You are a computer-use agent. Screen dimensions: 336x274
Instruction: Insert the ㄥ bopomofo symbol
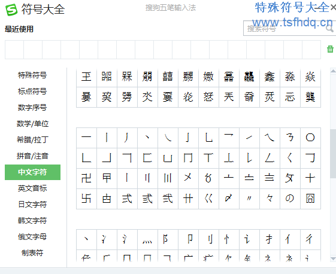(270, 158)
